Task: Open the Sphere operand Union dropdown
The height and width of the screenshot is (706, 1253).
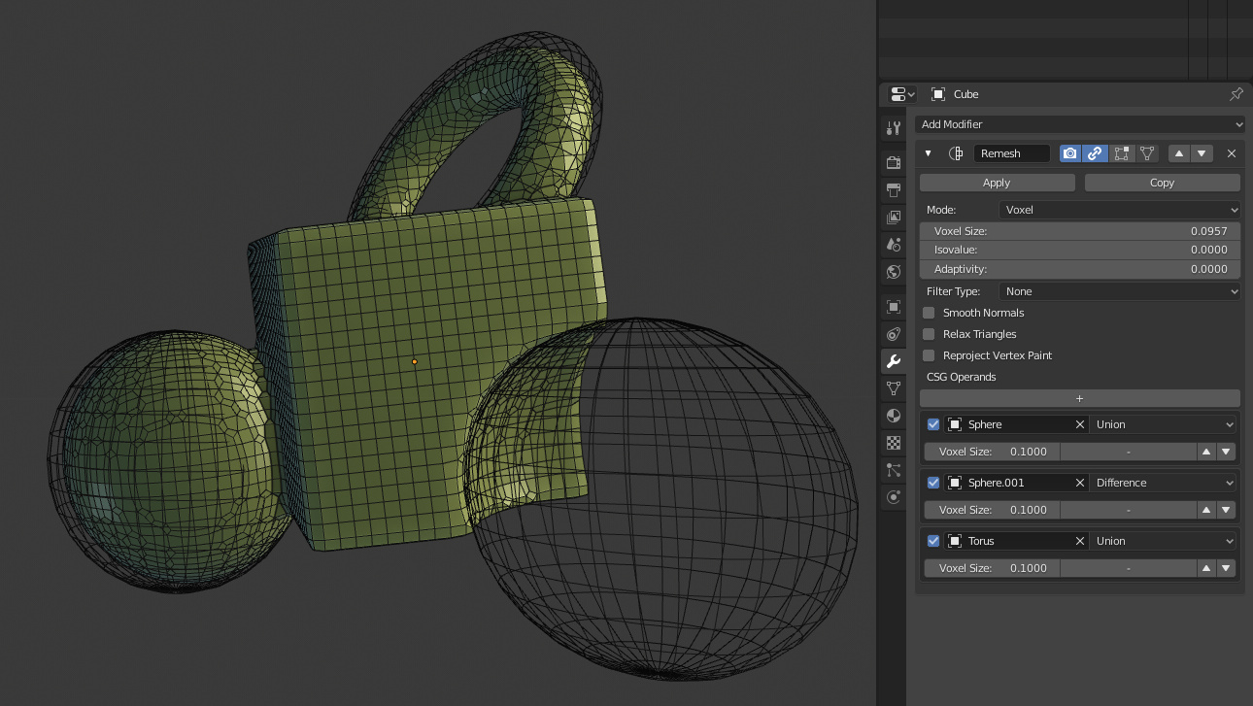Action: point(1165,424)
